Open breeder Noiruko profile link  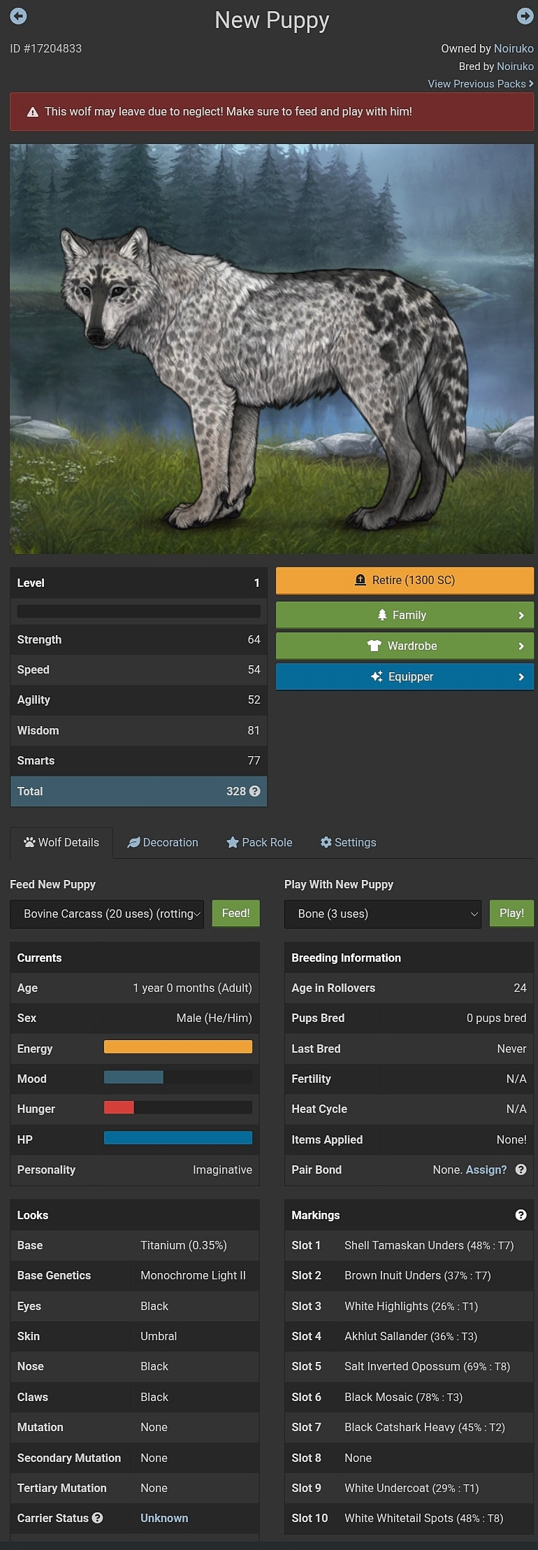pyautogui.click(x=515, y=66)
